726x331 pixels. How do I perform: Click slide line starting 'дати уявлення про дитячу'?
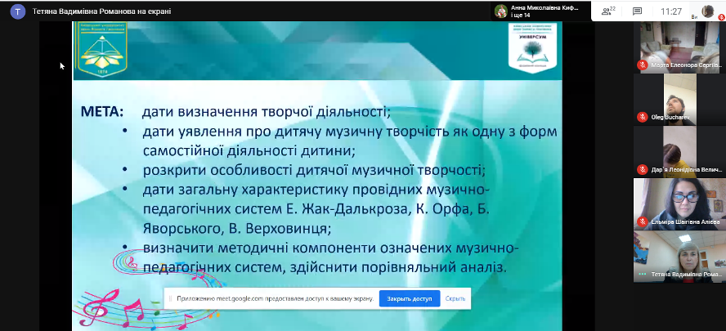(350, 132)
